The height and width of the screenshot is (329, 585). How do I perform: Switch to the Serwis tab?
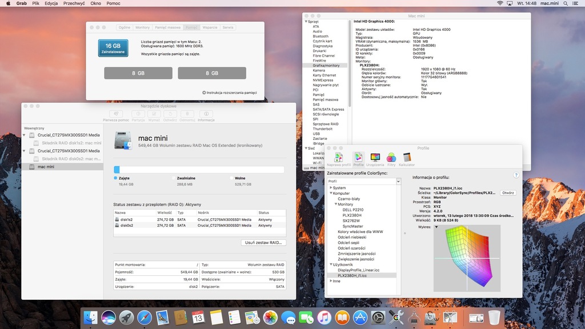click(x=228, y=27)
